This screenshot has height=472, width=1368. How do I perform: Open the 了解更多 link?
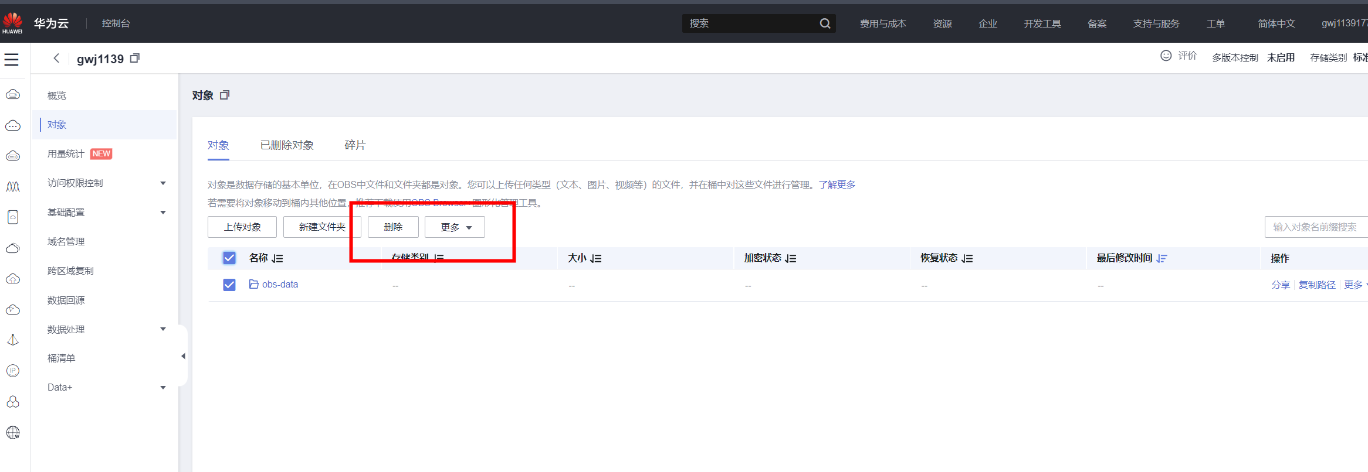click(837, 184)
